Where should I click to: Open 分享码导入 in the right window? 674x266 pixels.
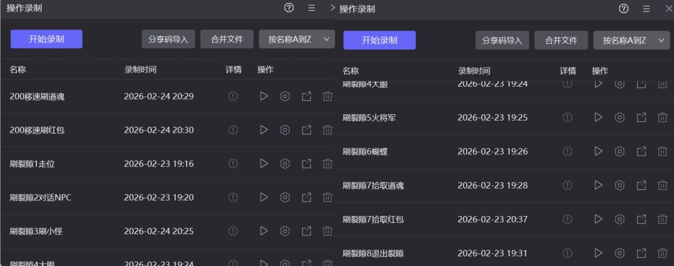(502, 40)
